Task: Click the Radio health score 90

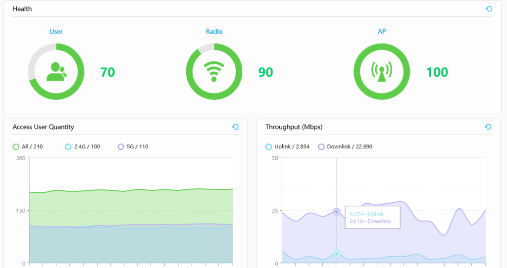Action: point(265,72)
